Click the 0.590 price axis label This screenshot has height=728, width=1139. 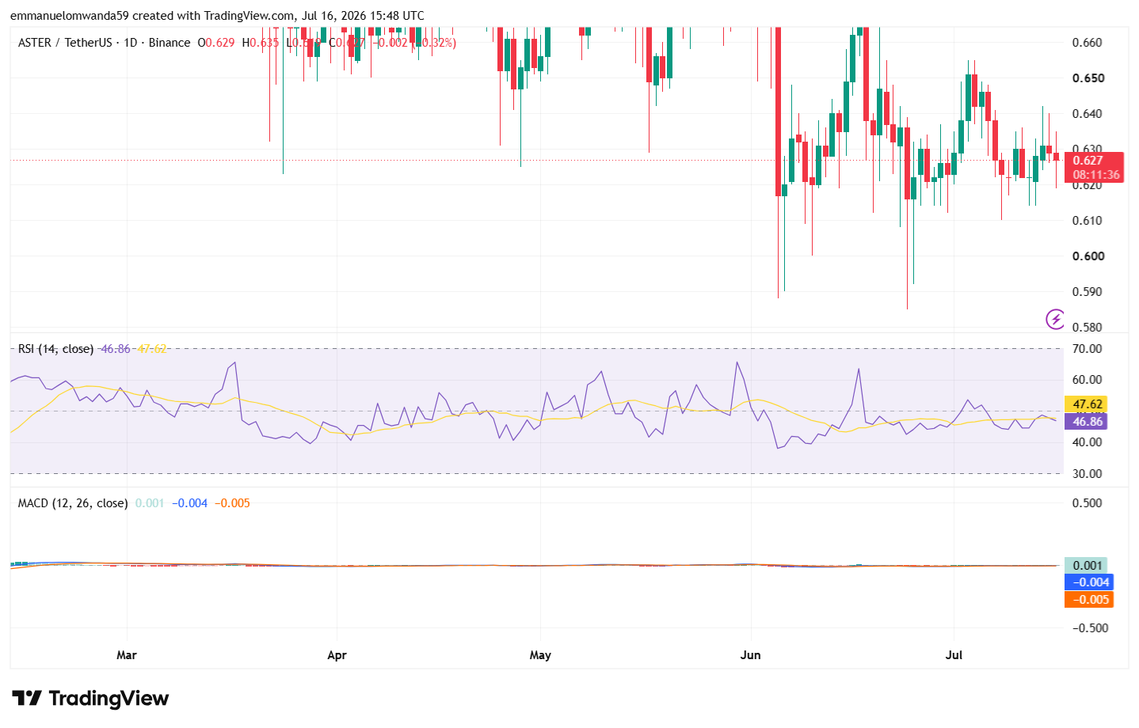[1087, 292]
